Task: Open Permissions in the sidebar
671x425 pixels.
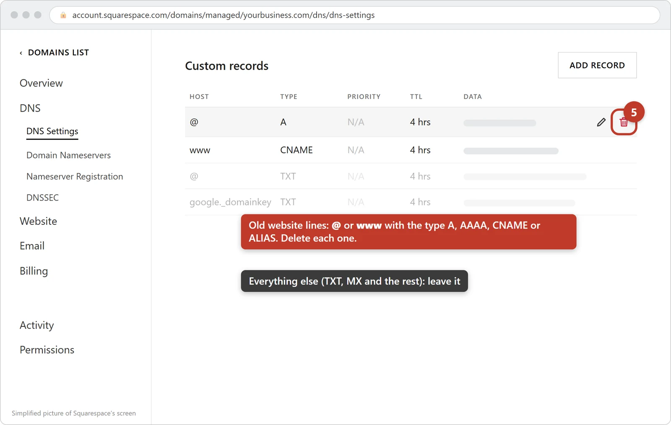Action: [47, 350]
